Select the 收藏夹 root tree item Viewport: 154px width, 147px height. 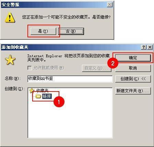tap(42, 90)
